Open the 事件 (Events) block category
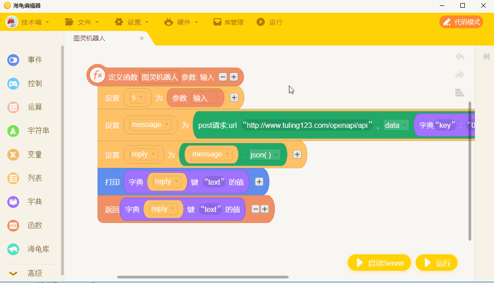 (28, 60)
